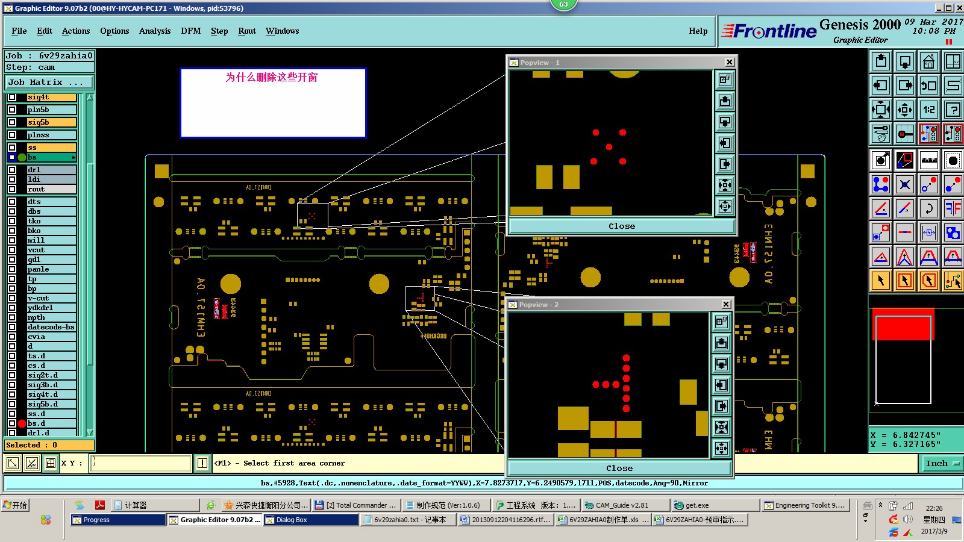Image resolution: width=964 pixels, height=542 pixels.
Task: Toggle the rout layer checkbox
Action: [12, 189]
